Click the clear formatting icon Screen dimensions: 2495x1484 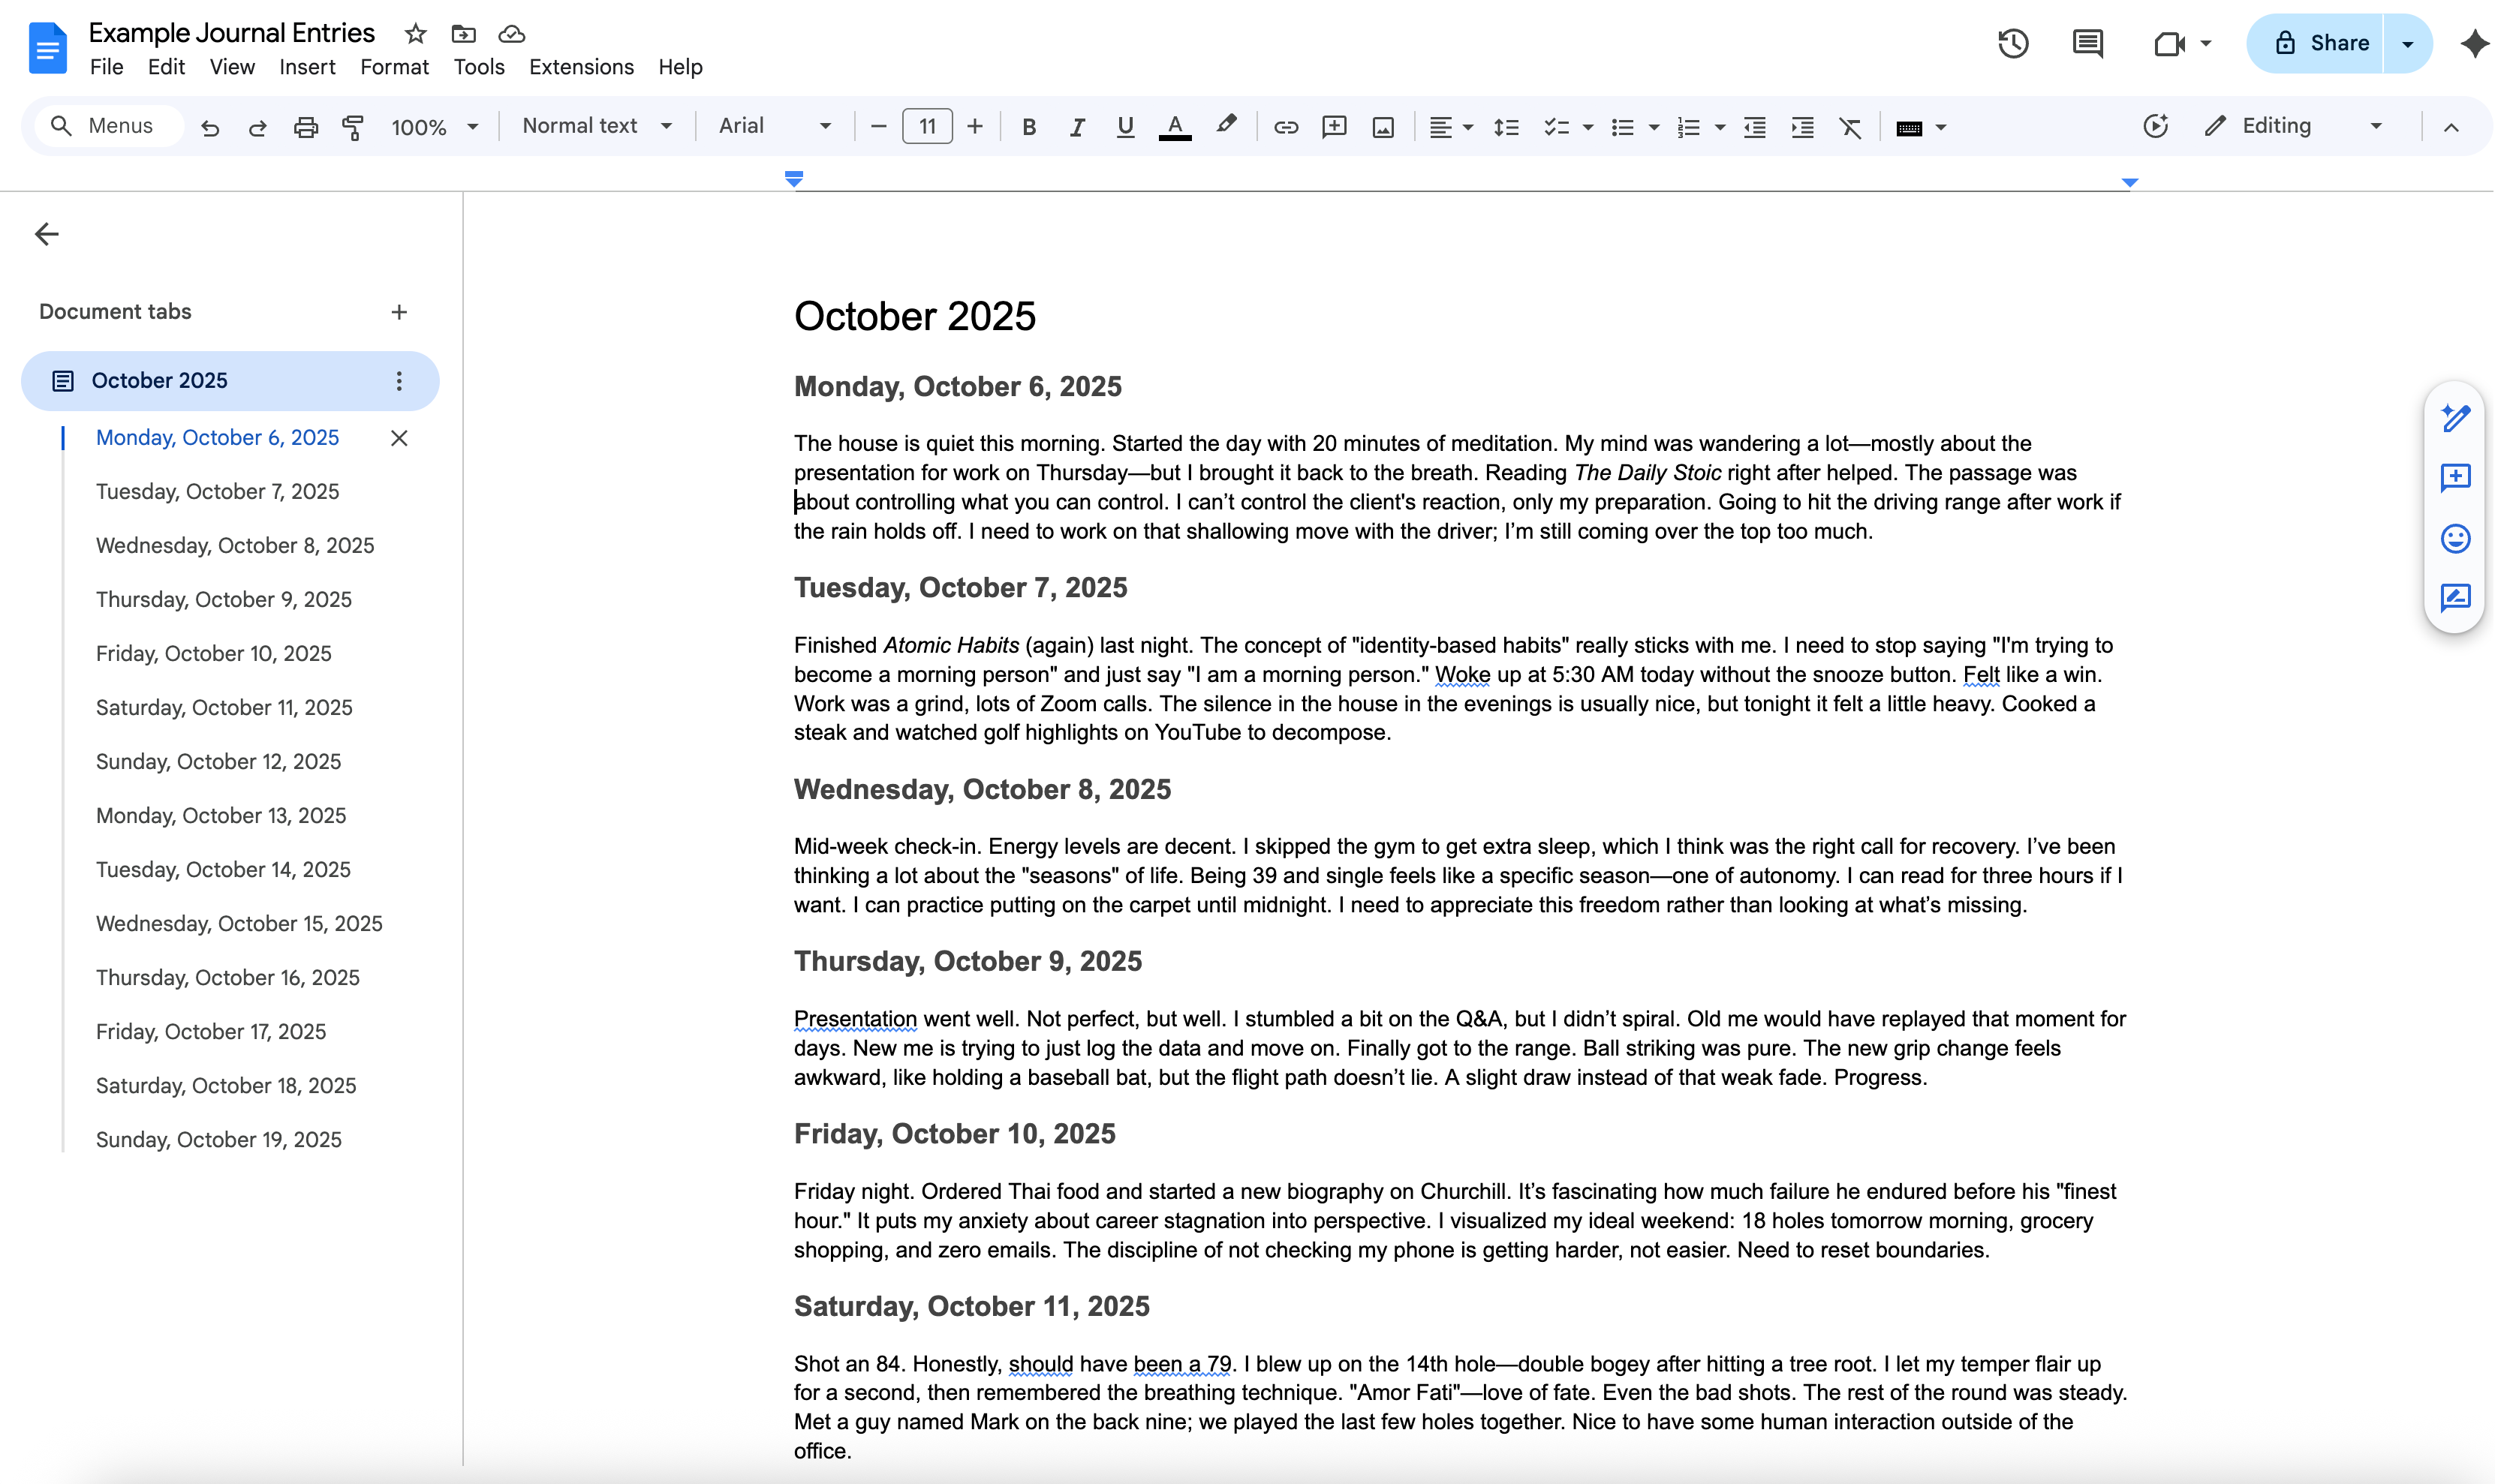[1849, 127]
